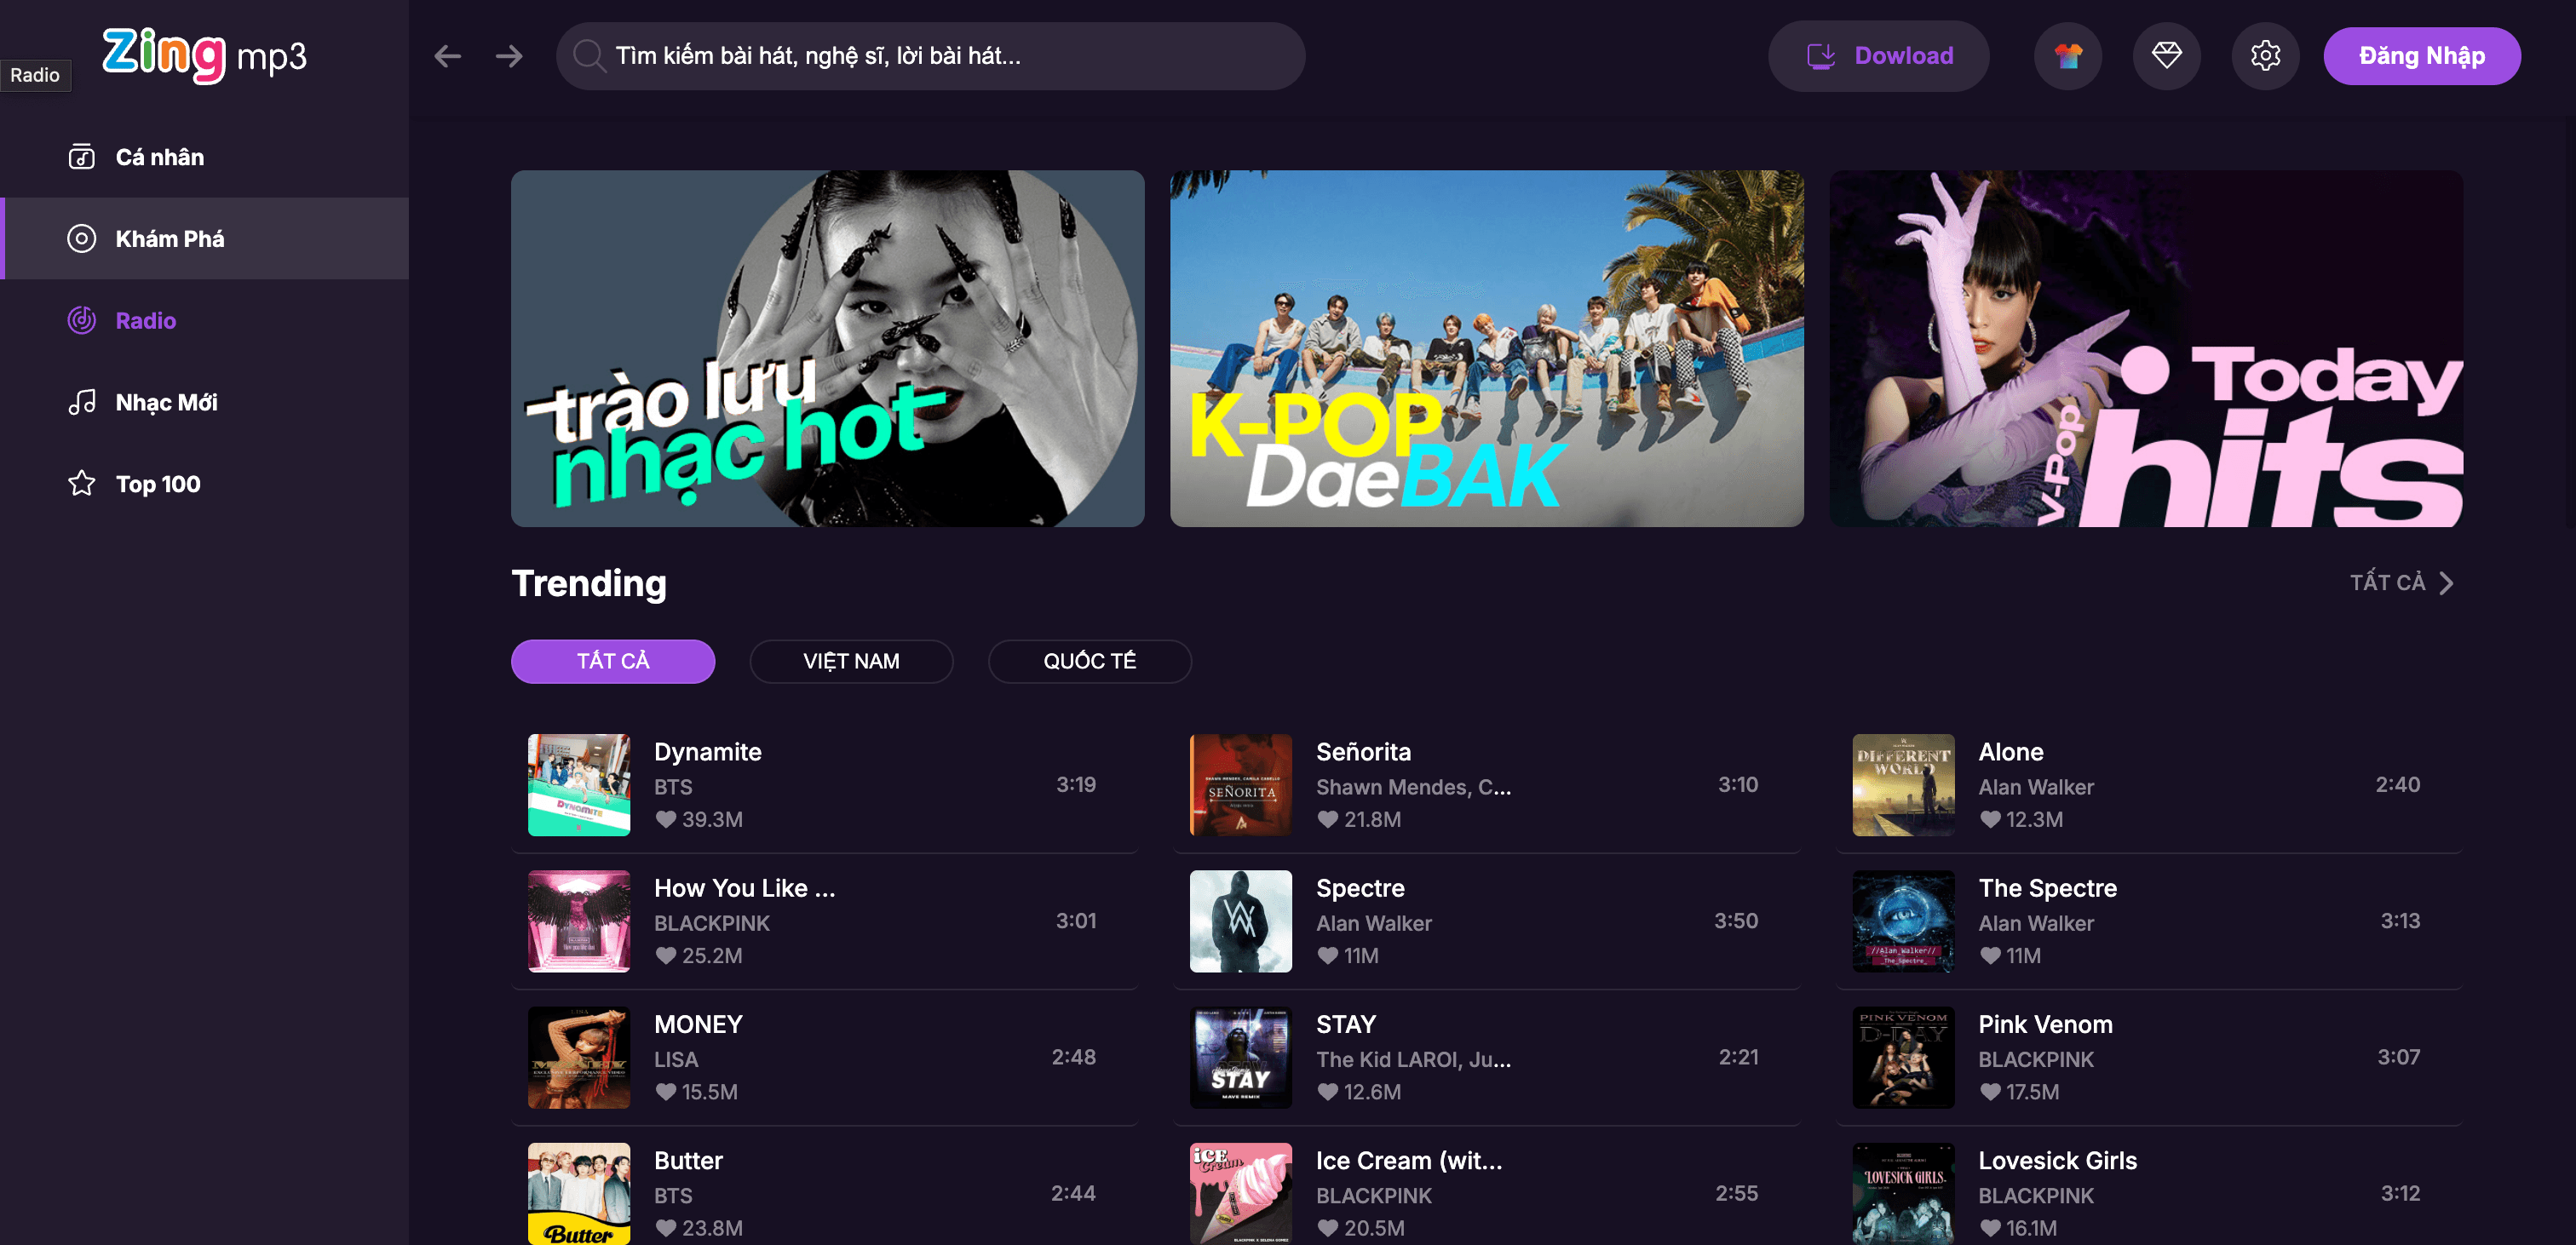Click artist Shawn Mendes, C...
Image resolution: width=2576 pixels, height=1245 pixels.
[x=1413, y=787]
